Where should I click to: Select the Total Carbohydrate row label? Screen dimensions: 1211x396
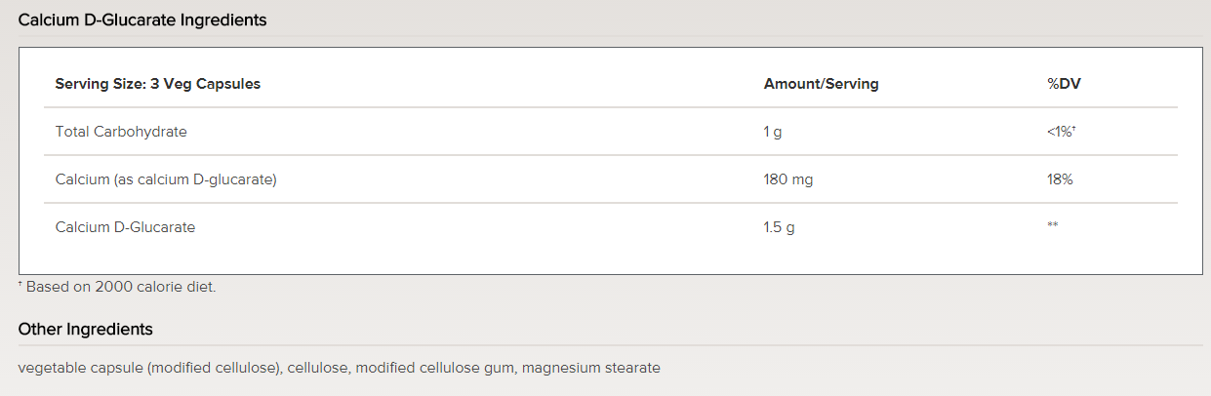click(x=121, y=132)
